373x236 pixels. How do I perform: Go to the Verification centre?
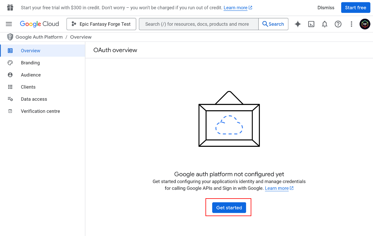click(x=40, y=111)
